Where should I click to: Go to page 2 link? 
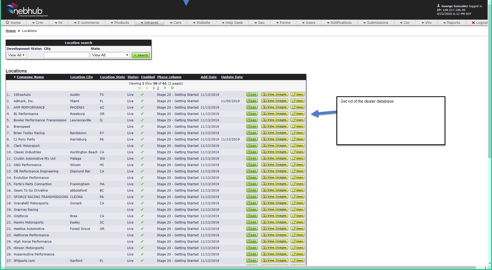158,88
